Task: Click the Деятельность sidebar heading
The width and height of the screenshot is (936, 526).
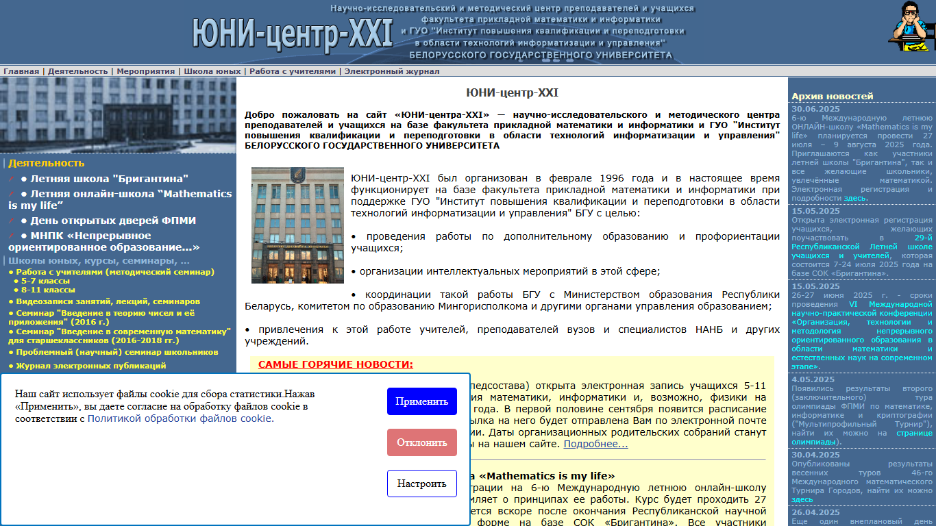Action: [x=47, y=163]
